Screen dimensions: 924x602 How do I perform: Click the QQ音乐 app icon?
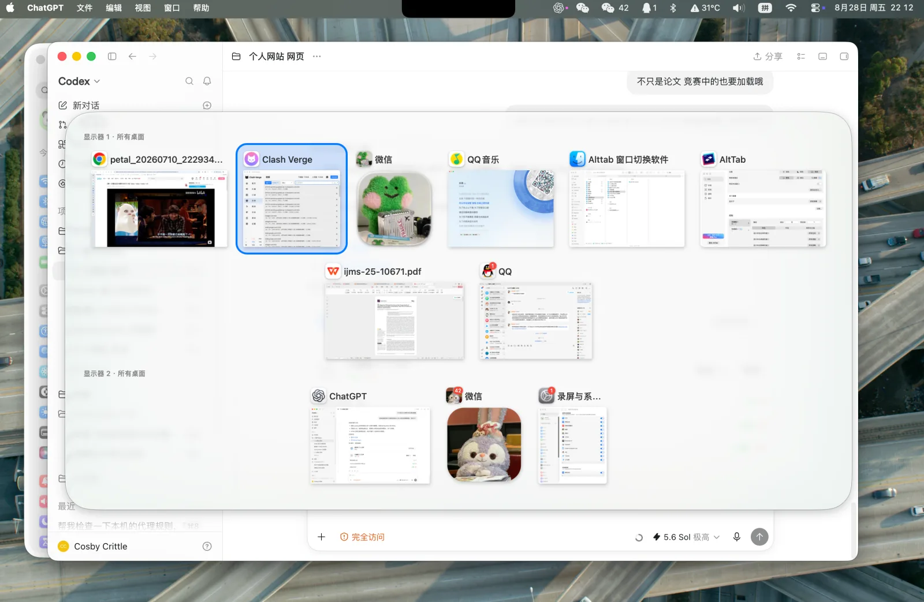457,159
